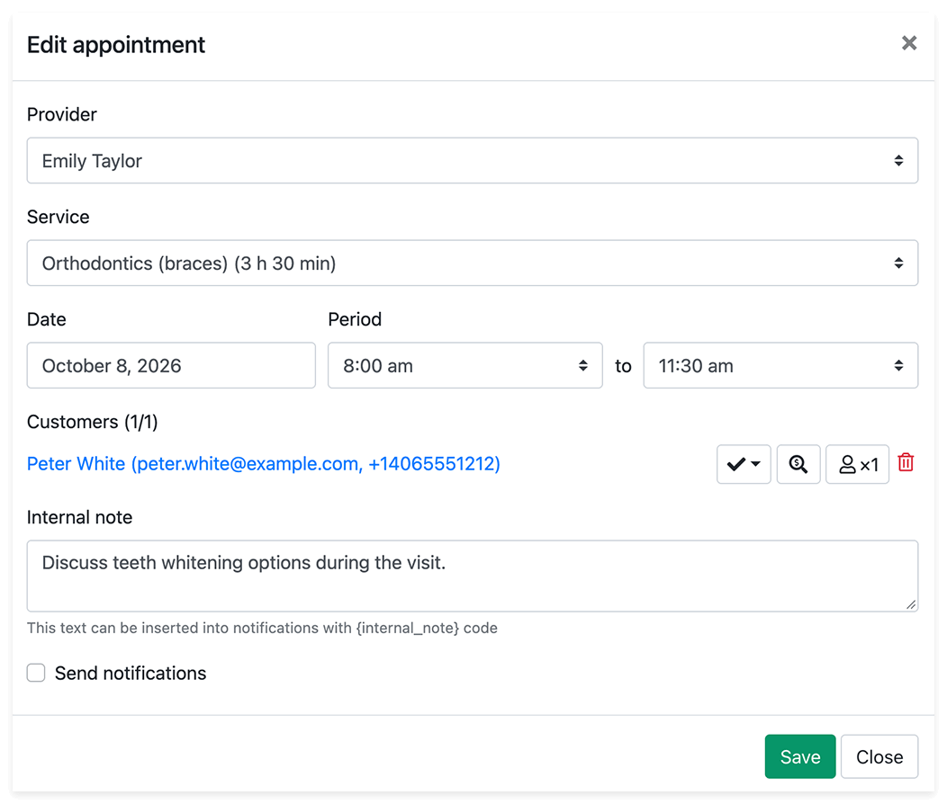Open the payment details magnifier icon
Image resolution: width=947 pixels, height=804 pixels.
pos(798,464)
